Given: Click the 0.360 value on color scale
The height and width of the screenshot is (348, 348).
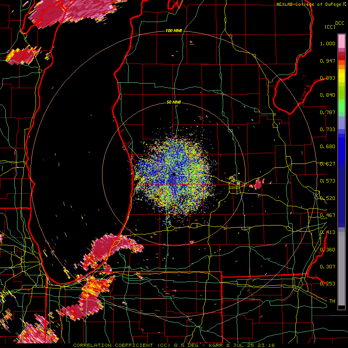Looking at the screenshot, I should 328,250.
